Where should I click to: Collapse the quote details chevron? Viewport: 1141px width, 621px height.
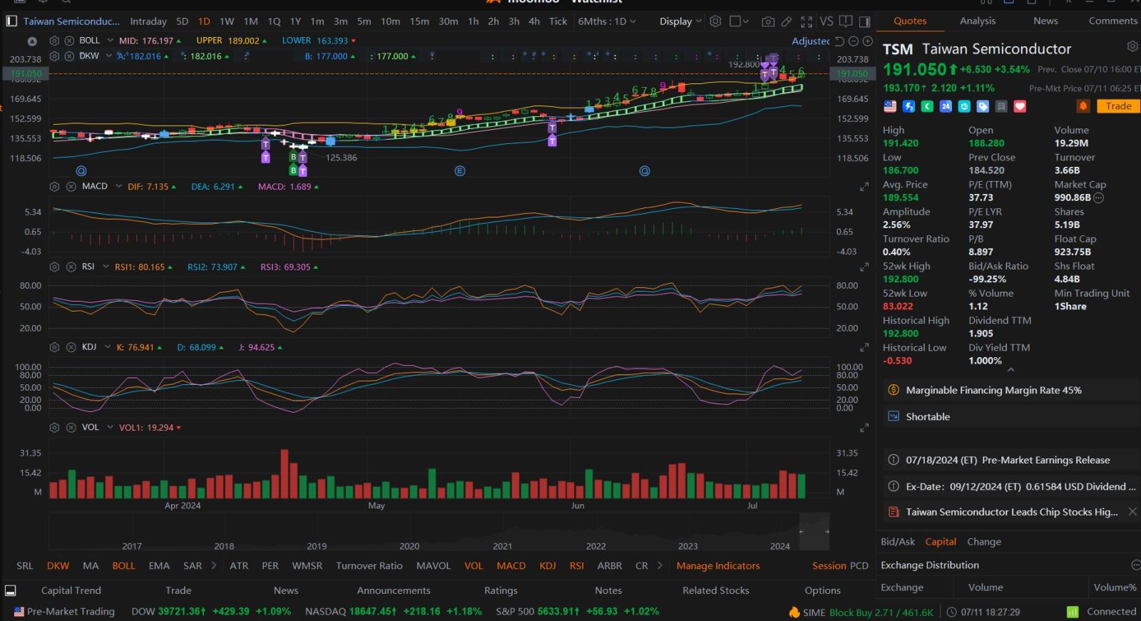click(x=1010, y=370)
